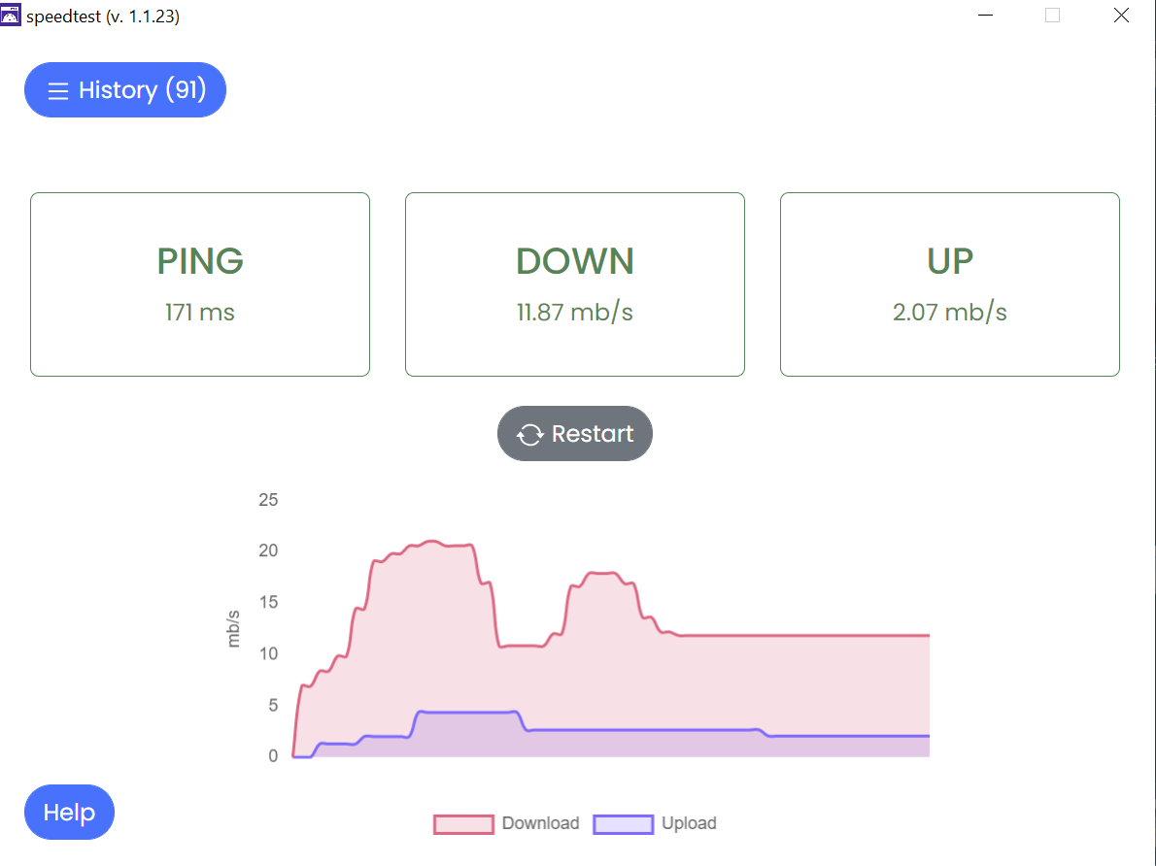Minimize the speedtest window
Viewport: 1156px width, 866px height.
pos(986,16)
